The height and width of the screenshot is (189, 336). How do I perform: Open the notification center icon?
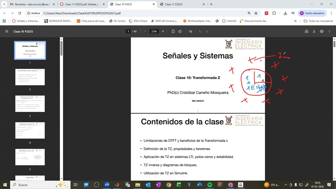point(329,185)
